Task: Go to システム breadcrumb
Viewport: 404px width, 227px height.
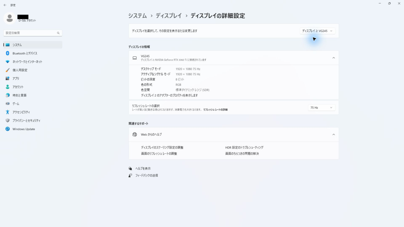Action: (x=137, y=15)
